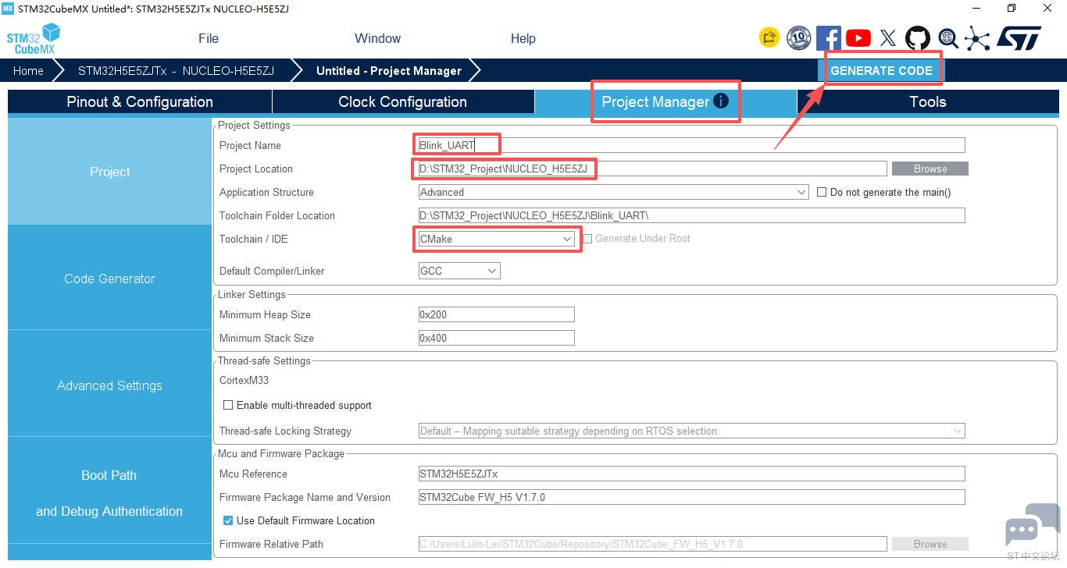This screenshot has width=1067, height=568.
Task: Toggle "Enable multi-threaded support" checkbox
Action: pos(228,405)
